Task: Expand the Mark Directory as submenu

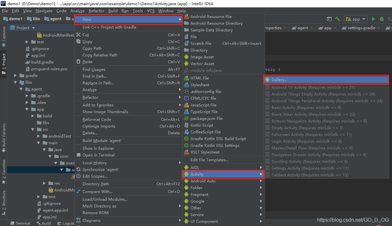Action: tap(129, 206)
